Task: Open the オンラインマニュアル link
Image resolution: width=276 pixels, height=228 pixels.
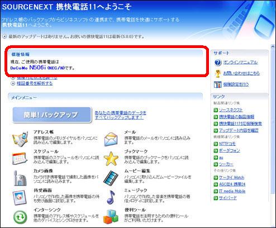Action: coord(240,62)
